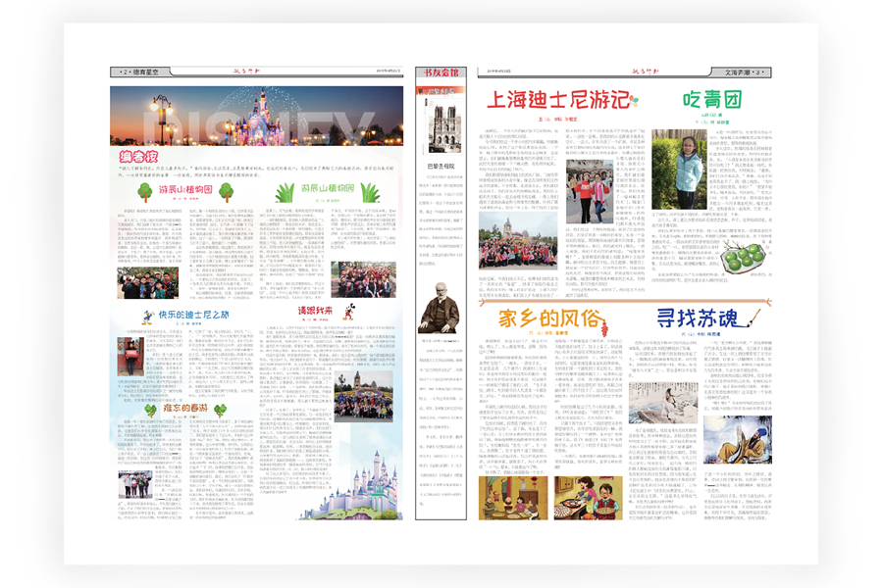The width and height of the screenshot is (883, 588).
Task: Click the Donald Duck icon beside 快乐的迪士尼之旅
Action: (148, 318)
